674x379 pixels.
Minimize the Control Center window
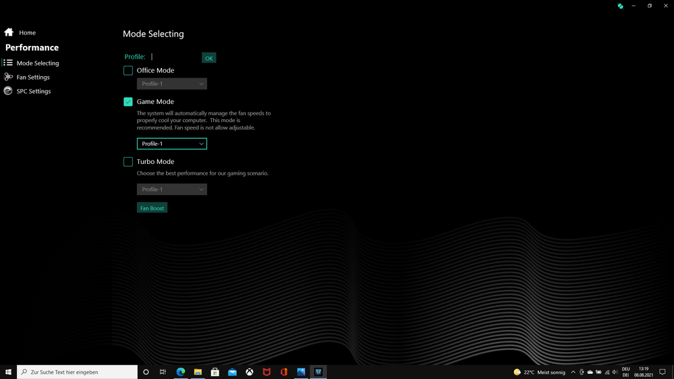point(634,5)
